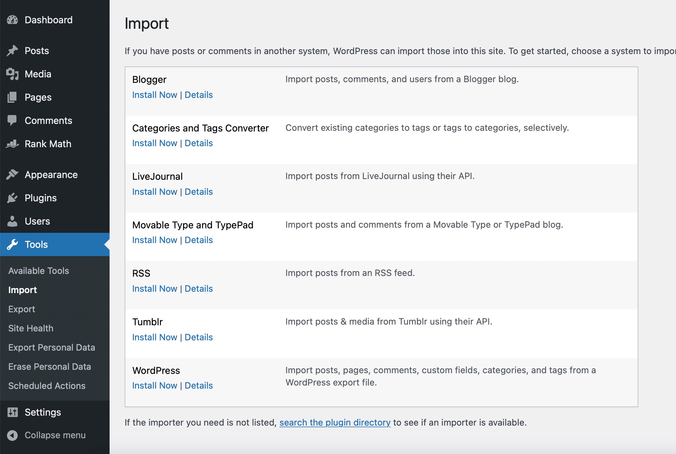This screenshot has height=454, width=676.
Task: View Details for WordPress importer
Action: [199, 386]
